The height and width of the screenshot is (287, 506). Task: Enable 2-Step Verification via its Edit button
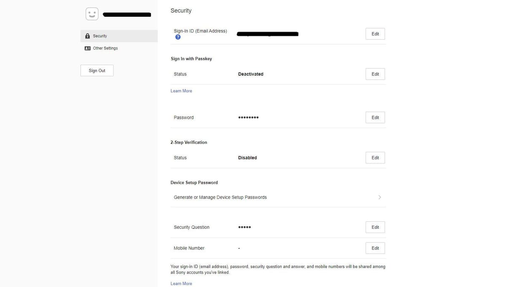pos(374,157)
